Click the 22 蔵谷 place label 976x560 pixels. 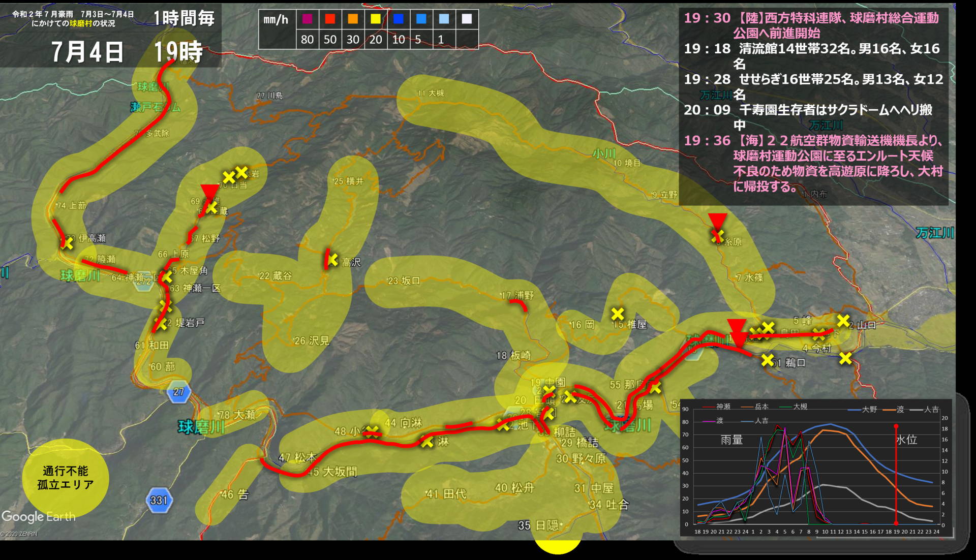(x=276, y=276)
